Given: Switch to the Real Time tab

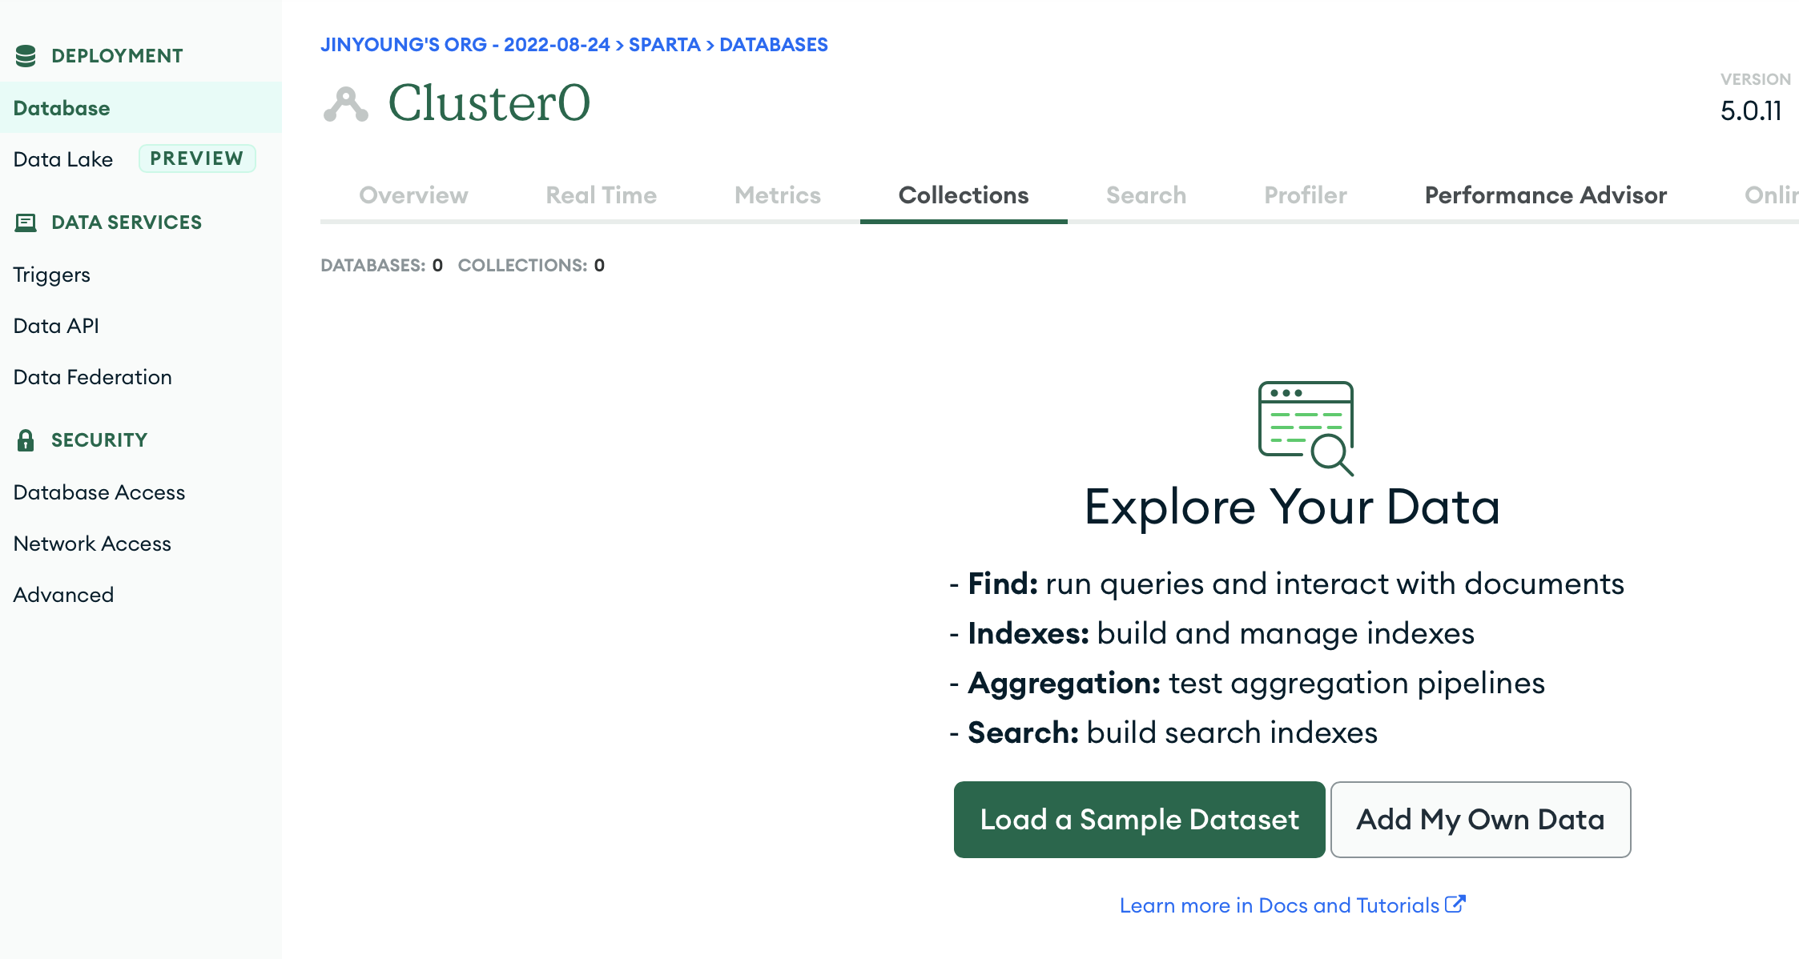Looking at the screenshot, I should 602,195.
